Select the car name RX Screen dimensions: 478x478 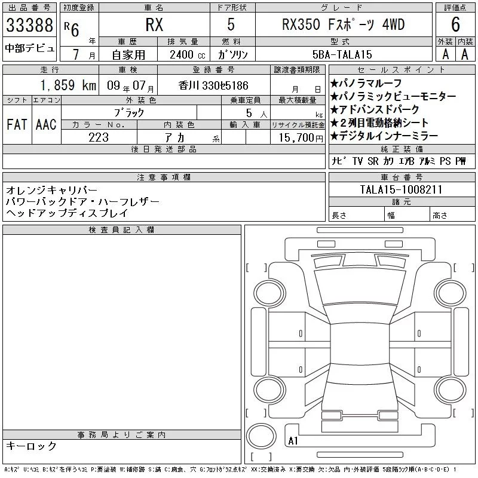(154, 25)
